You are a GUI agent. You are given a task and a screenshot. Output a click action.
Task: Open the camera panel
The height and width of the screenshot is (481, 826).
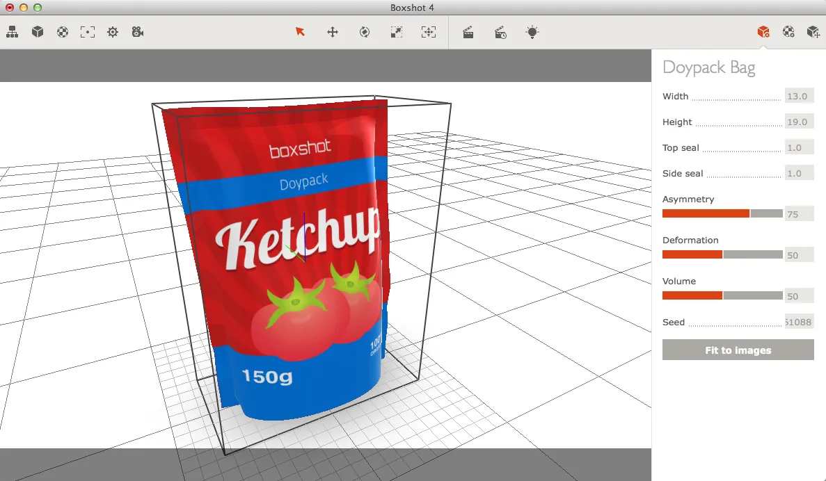(x=138, y=32)
